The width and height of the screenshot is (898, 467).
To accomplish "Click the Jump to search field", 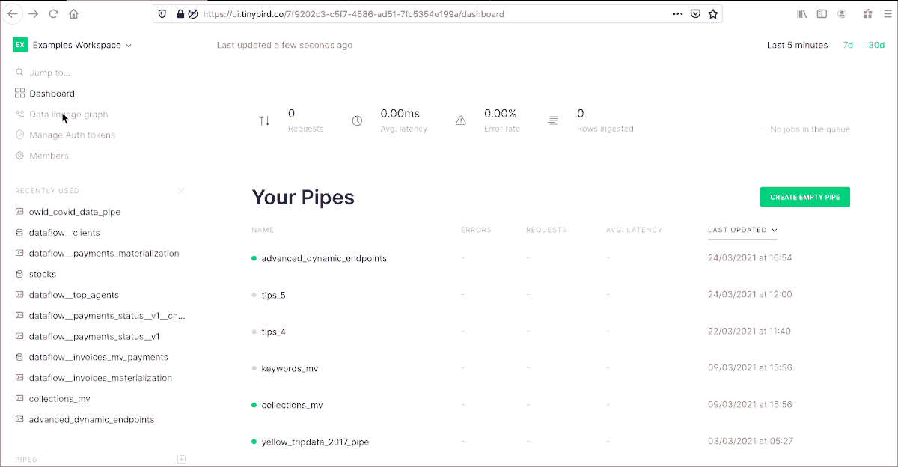I will tap(50, 73).
